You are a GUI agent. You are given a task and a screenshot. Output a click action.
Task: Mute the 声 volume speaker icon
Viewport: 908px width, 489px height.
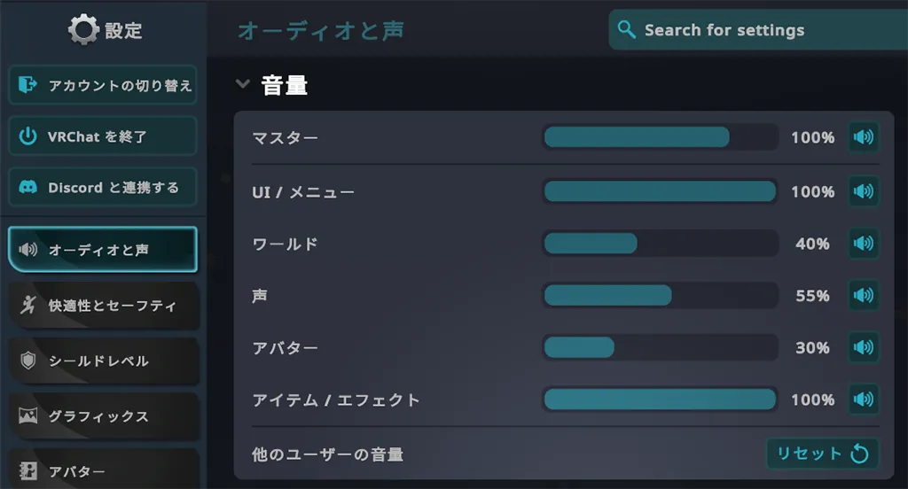(864, 295)
